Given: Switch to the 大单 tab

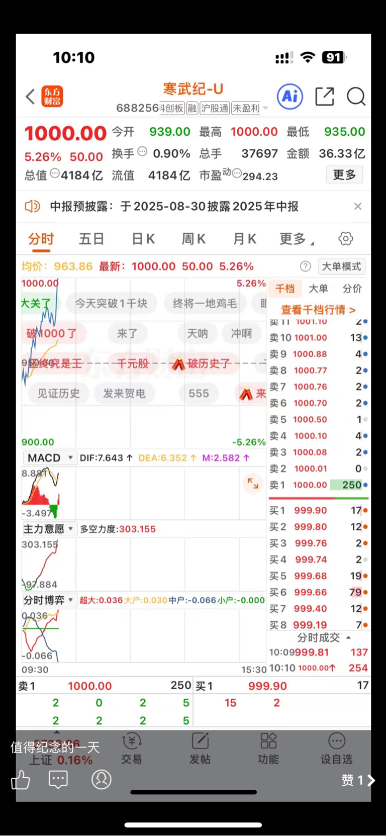Looking at the screenshot, I should (x=318, y=289).
